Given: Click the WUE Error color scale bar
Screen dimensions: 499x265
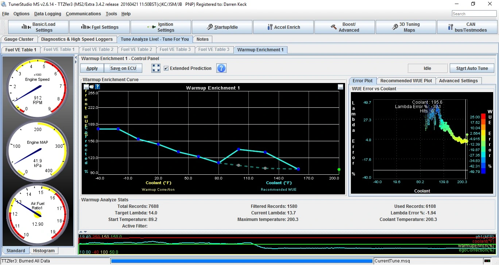Looking at the screenshot, I should [483, 144].
